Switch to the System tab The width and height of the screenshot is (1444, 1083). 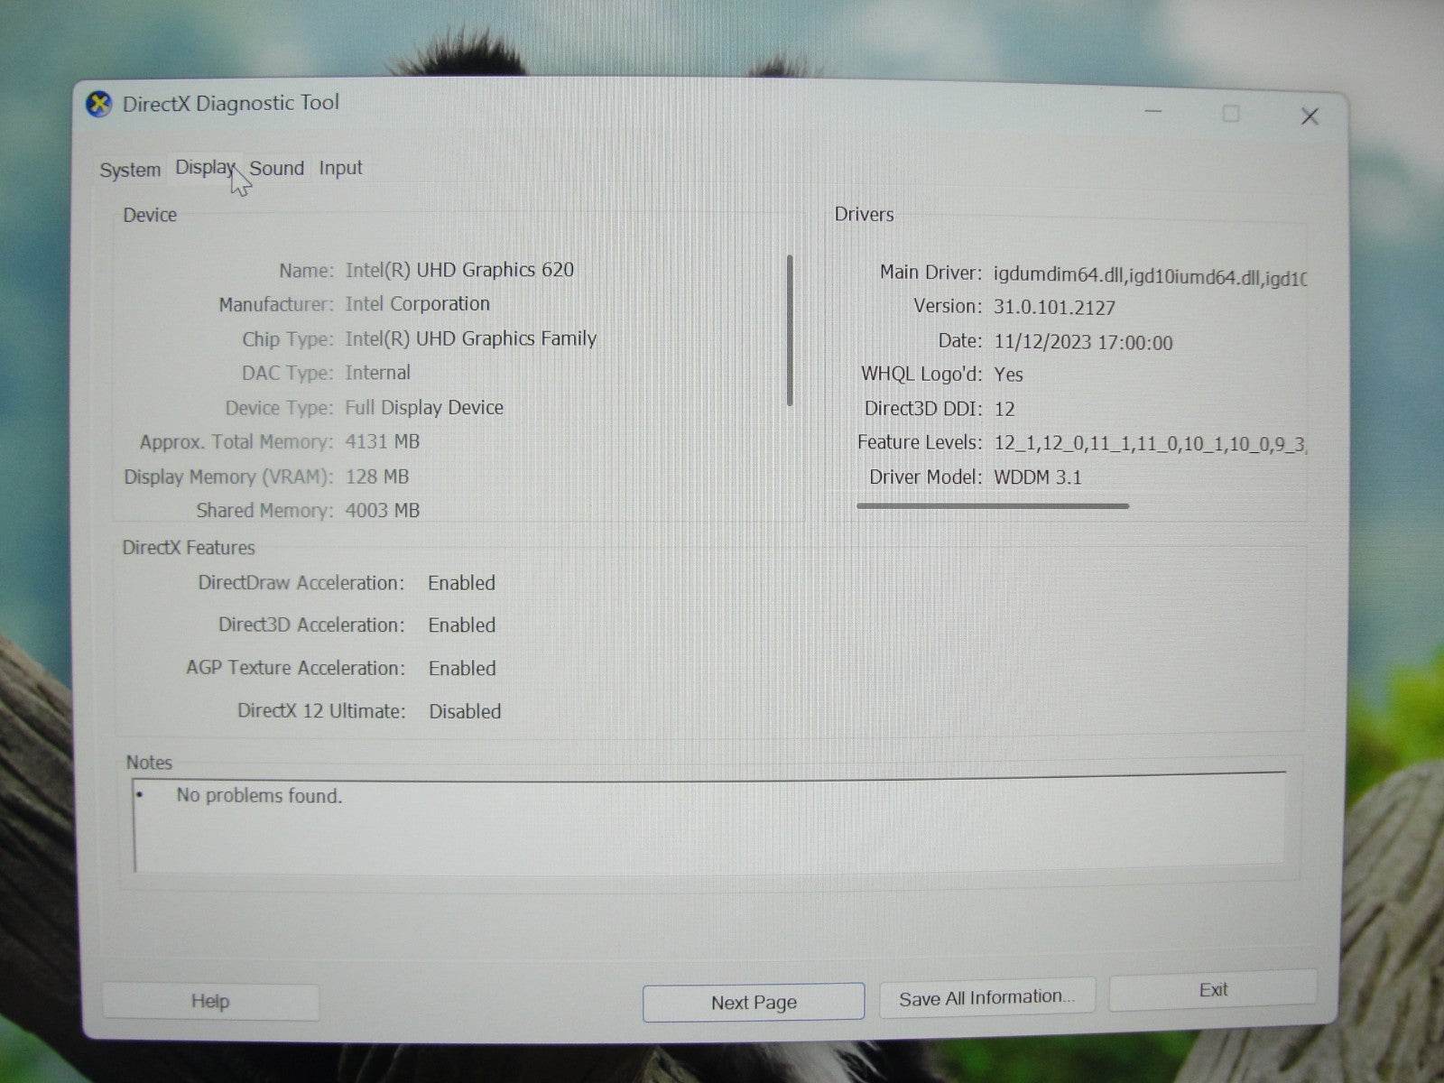point(129,169)
